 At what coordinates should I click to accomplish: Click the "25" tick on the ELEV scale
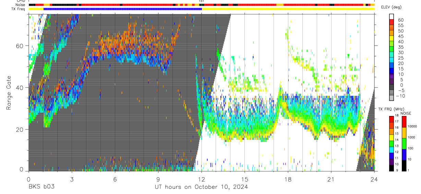[400, 58]
